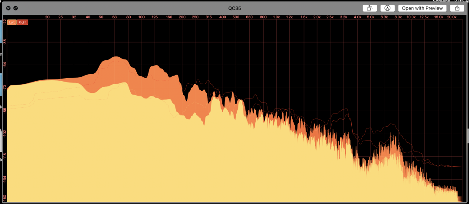
Task: Click the 100 frequency label
Action: pos(142,17)
